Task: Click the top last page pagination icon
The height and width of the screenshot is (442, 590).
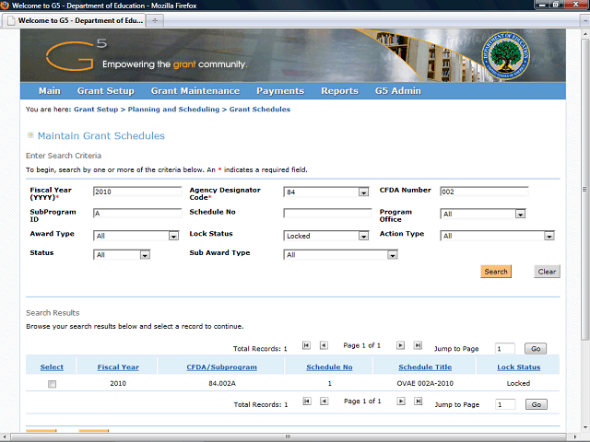Action: click(418, 346)
